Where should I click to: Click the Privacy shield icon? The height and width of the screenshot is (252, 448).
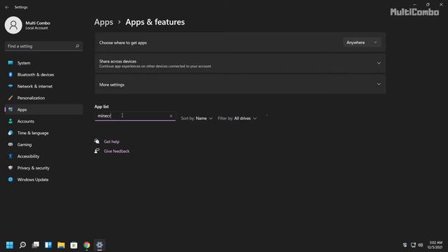click(10, 168)
